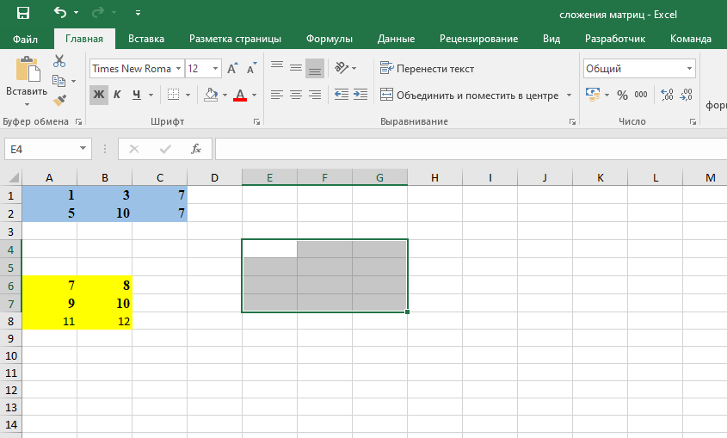Select row 10 header

tap(11, 355)
